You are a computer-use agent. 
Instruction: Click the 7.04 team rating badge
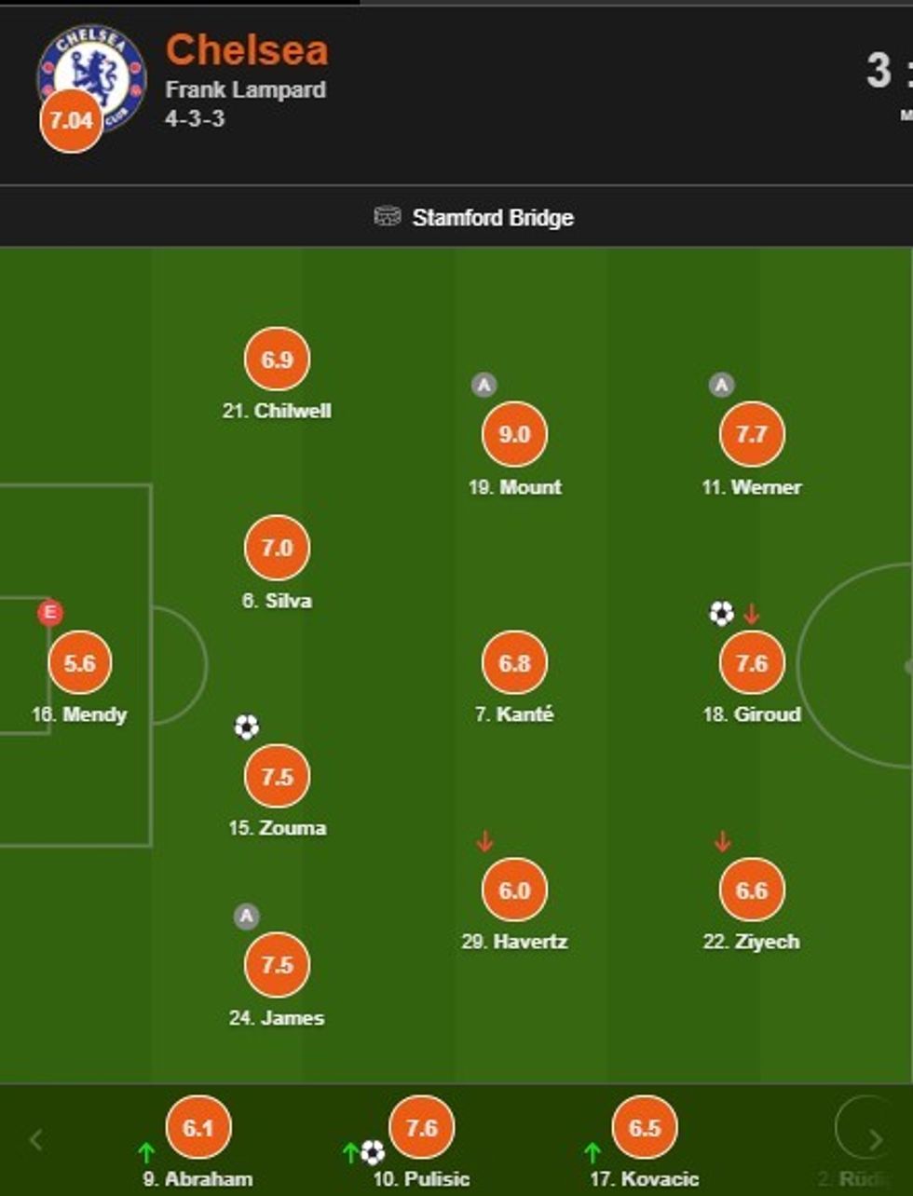71,121
